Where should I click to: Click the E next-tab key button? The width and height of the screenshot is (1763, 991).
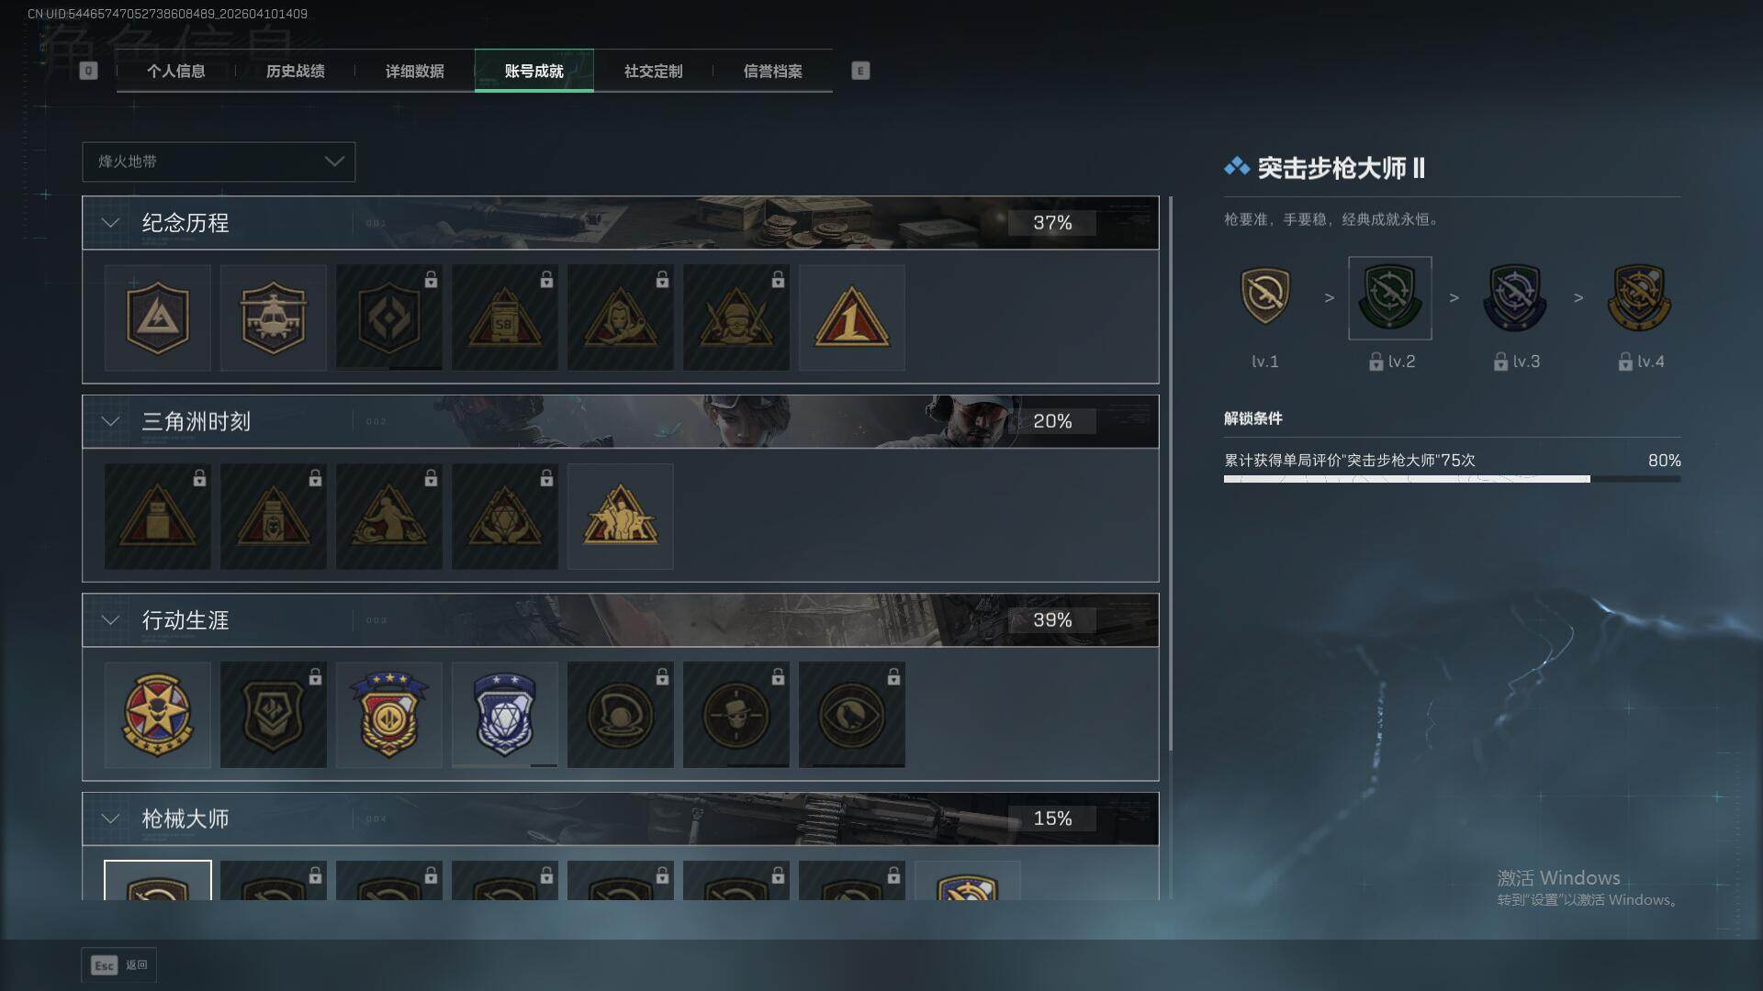(860, 71)
